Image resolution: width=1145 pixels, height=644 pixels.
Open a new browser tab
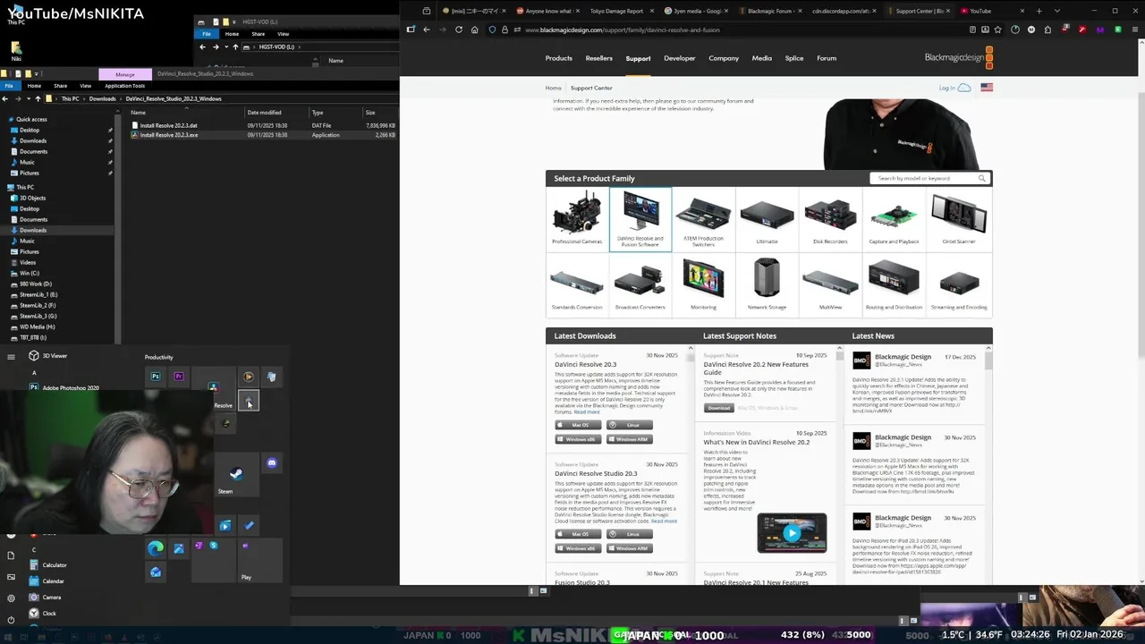tap(1039, 11)
